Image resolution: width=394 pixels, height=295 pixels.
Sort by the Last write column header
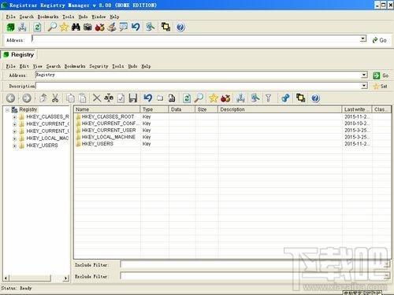pos(357,109)
